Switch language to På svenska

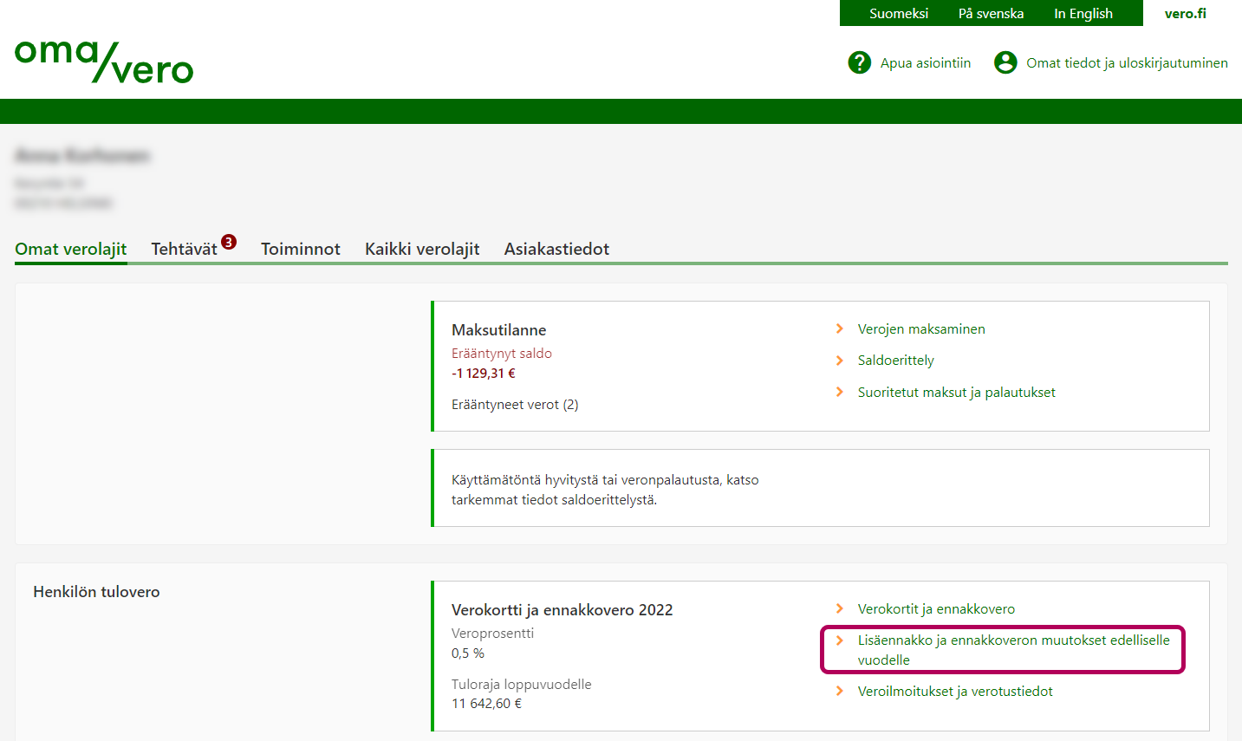pyautogui.click(x=991, y=13)
